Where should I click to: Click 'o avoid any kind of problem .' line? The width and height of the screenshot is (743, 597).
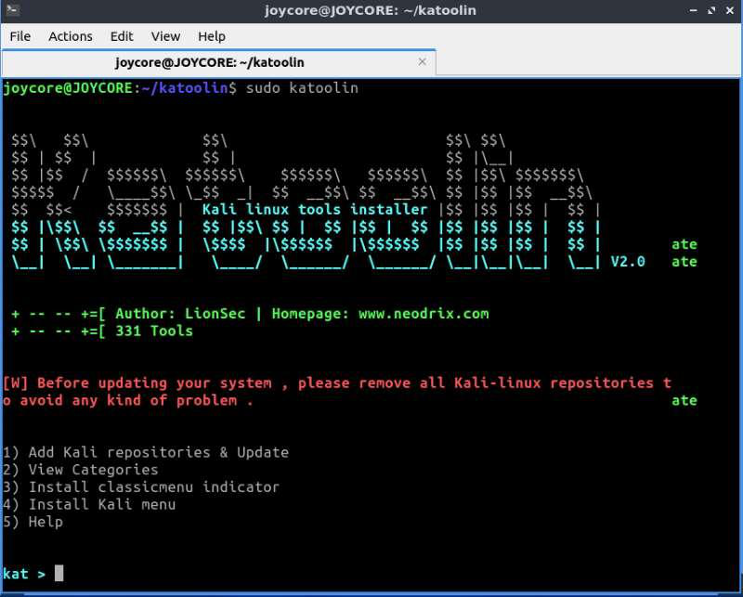(x=128, y=400)
